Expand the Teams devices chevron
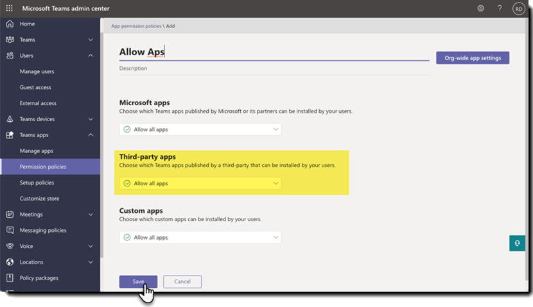Viewport: 533px width, 307px height. tap(91, 119)
